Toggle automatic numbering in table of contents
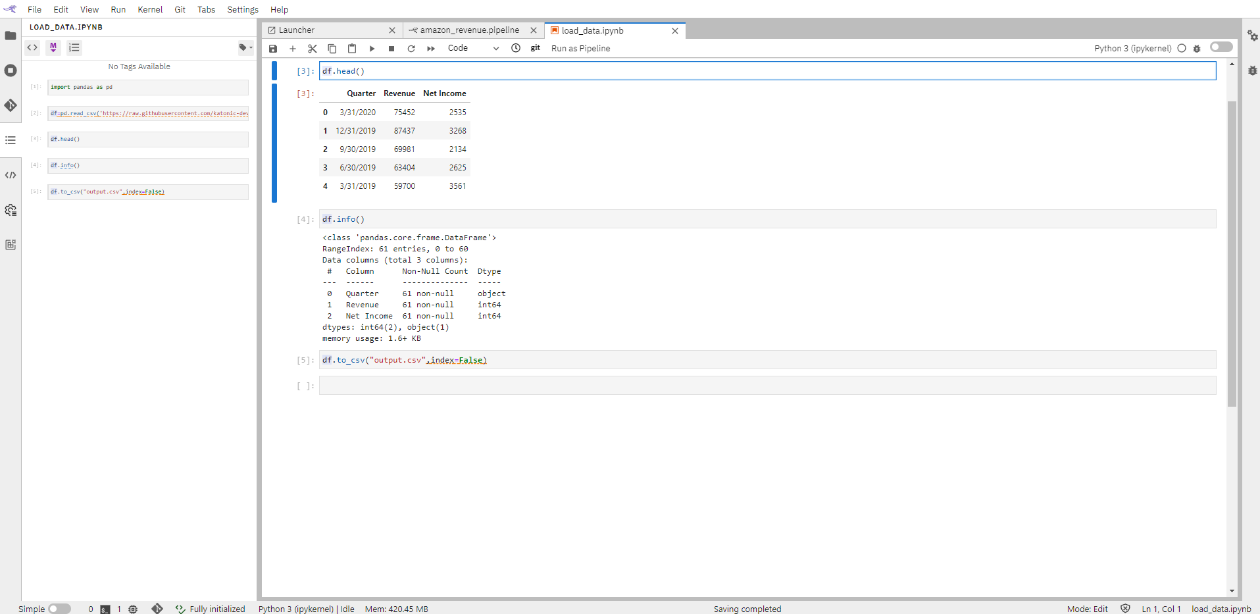The image size is (1260, 614). click(x=74, y=47)
